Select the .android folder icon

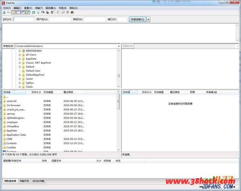coord(4,101)
